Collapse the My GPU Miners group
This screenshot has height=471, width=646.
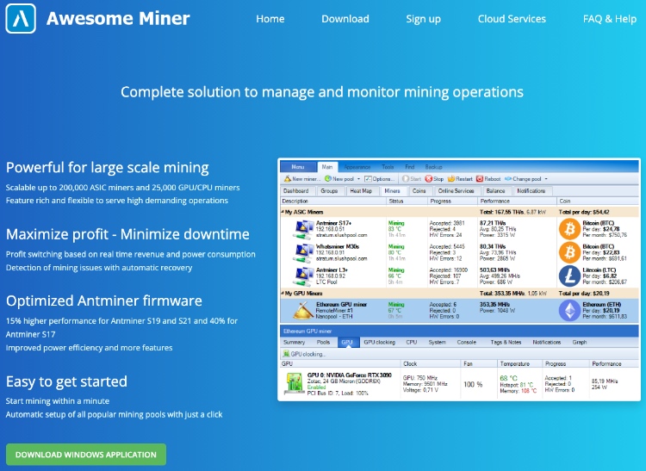tap(283, 293)
